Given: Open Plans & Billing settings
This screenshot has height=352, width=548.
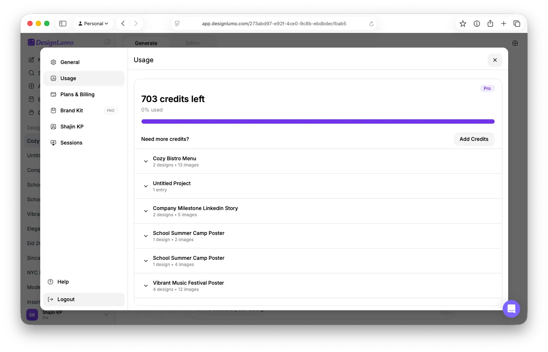Looking at the screenshot, I should coord(84,94).
